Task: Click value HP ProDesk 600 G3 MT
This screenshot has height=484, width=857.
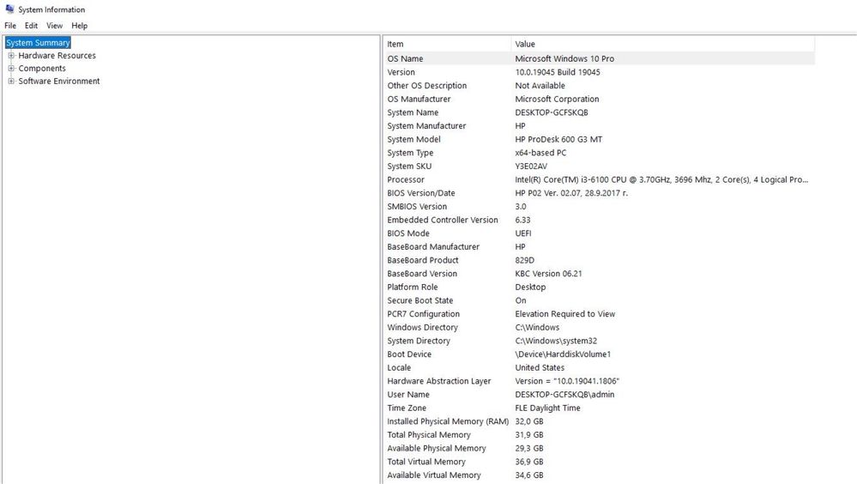Action: 558,140
